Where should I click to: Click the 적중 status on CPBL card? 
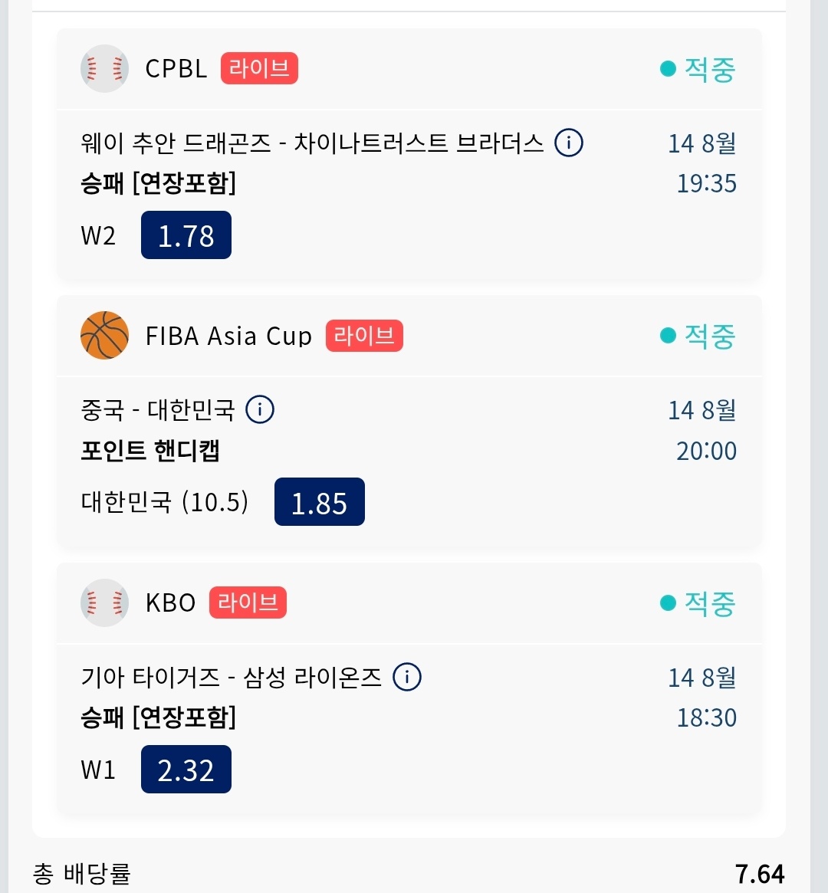point(698,69)
